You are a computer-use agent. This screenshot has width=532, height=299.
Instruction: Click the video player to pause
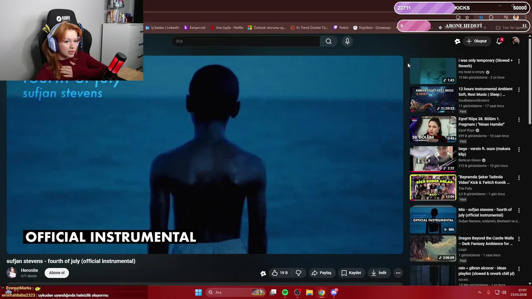tap(205, 154)
